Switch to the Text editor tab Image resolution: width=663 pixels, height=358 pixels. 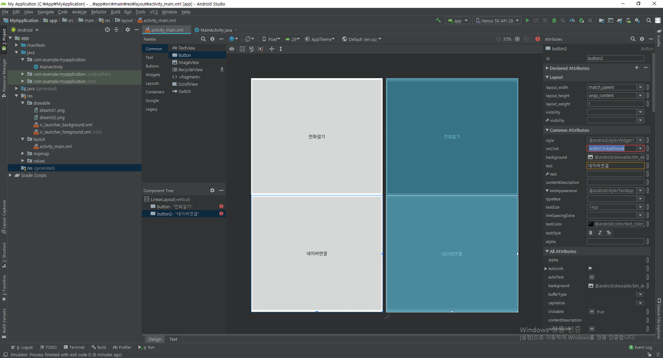(173, 339)
